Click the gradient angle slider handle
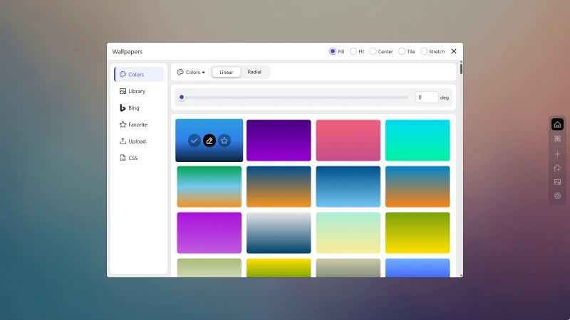The width and height of the screenshot is (570, 320). [182, 97]
